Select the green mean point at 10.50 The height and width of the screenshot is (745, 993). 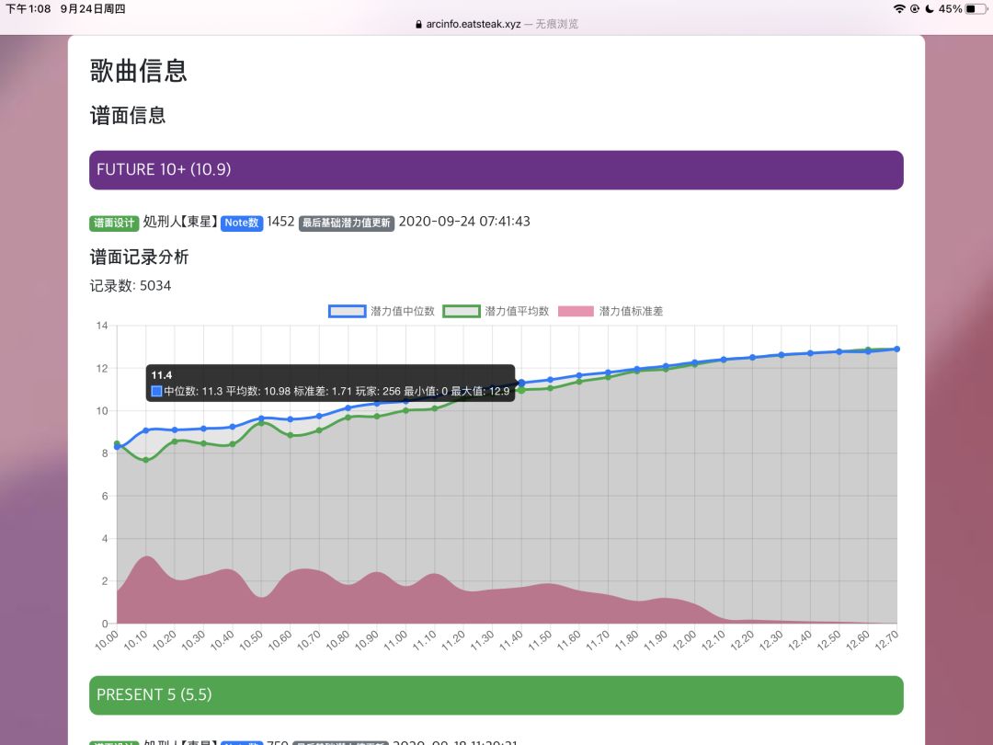click(261, 423)
